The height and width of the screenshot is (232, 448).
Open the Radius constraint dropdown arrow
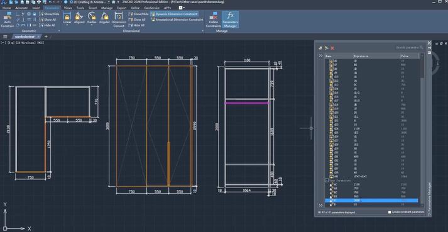[92, 25]
